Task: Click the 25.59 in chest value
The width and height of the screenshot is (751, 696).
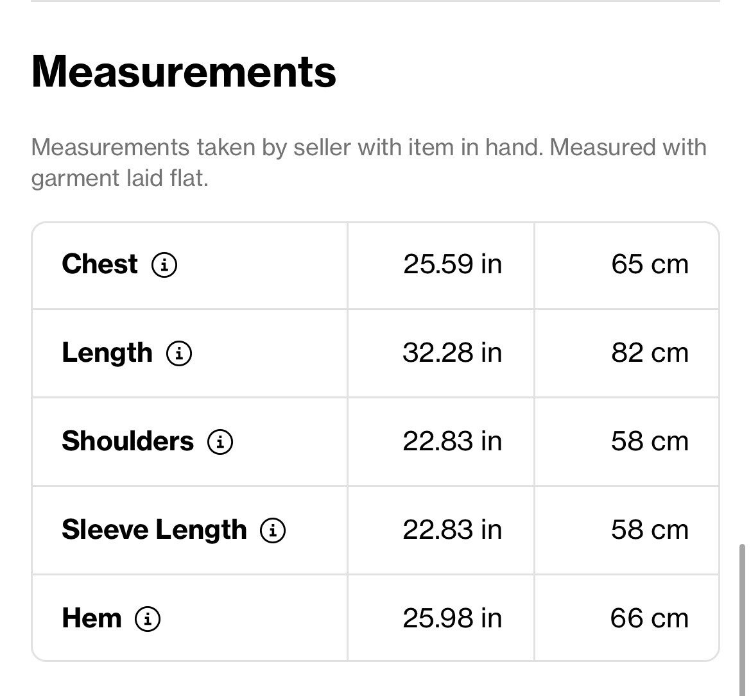Action: 453,264
